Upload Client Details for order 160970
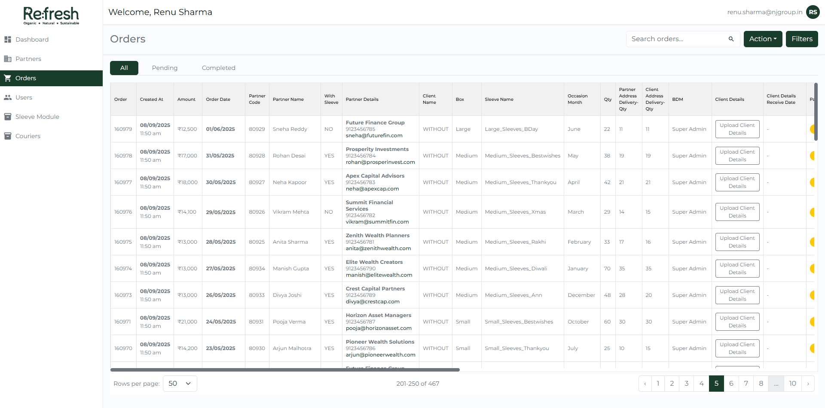The height and width of the screenshot is (408, 825). [737, 348]
